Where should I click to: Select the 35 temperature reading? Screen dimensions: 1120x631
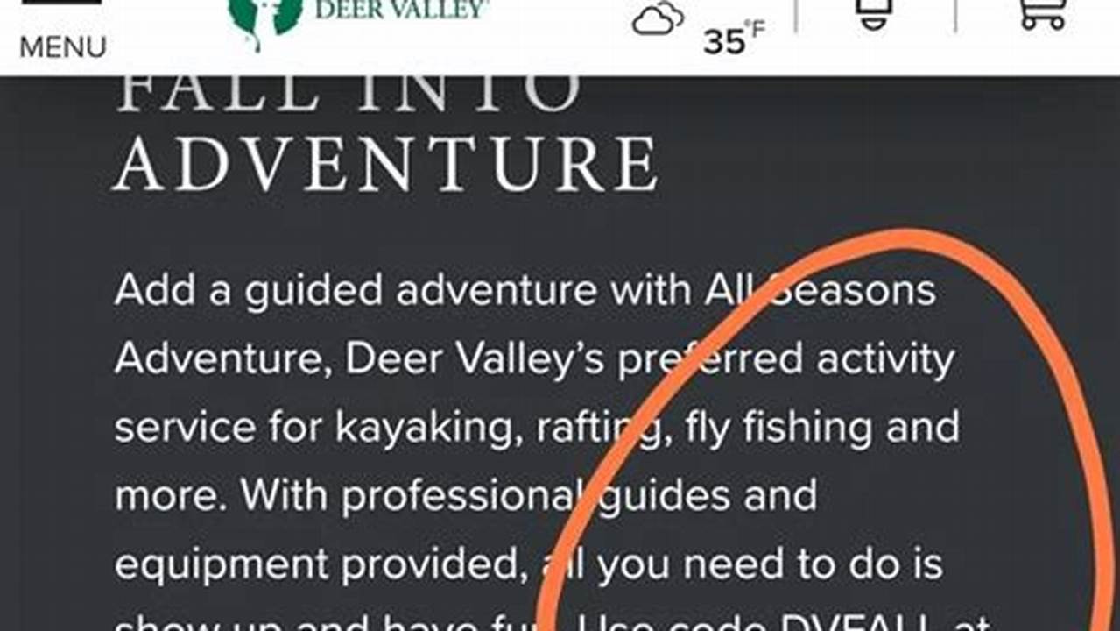click(723, 42)
